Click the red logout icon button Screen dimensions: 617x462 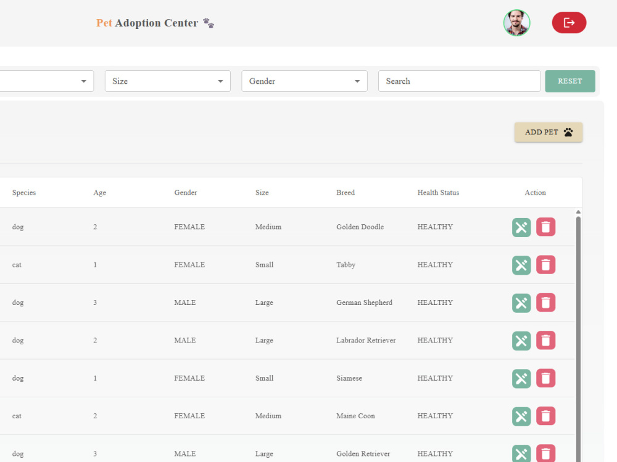pos(569,23)
